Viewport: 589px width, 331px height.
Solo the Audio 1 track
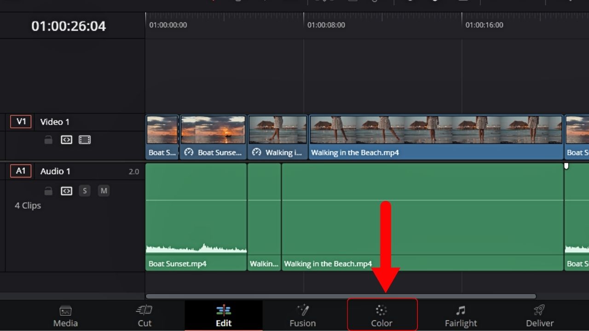tap(85, 191)
